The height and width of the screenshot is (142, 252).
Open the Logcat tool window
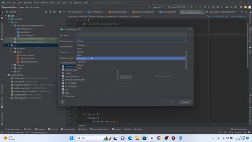click(x=83, y=129)
